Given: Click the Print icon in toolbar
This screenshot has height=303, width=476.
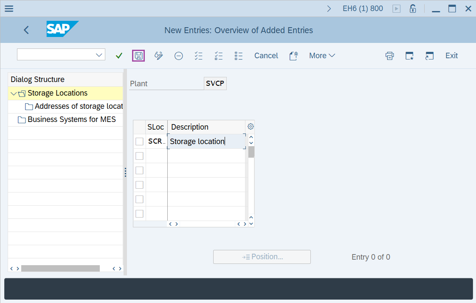Looking at the screenshot, I should point(389,56).
